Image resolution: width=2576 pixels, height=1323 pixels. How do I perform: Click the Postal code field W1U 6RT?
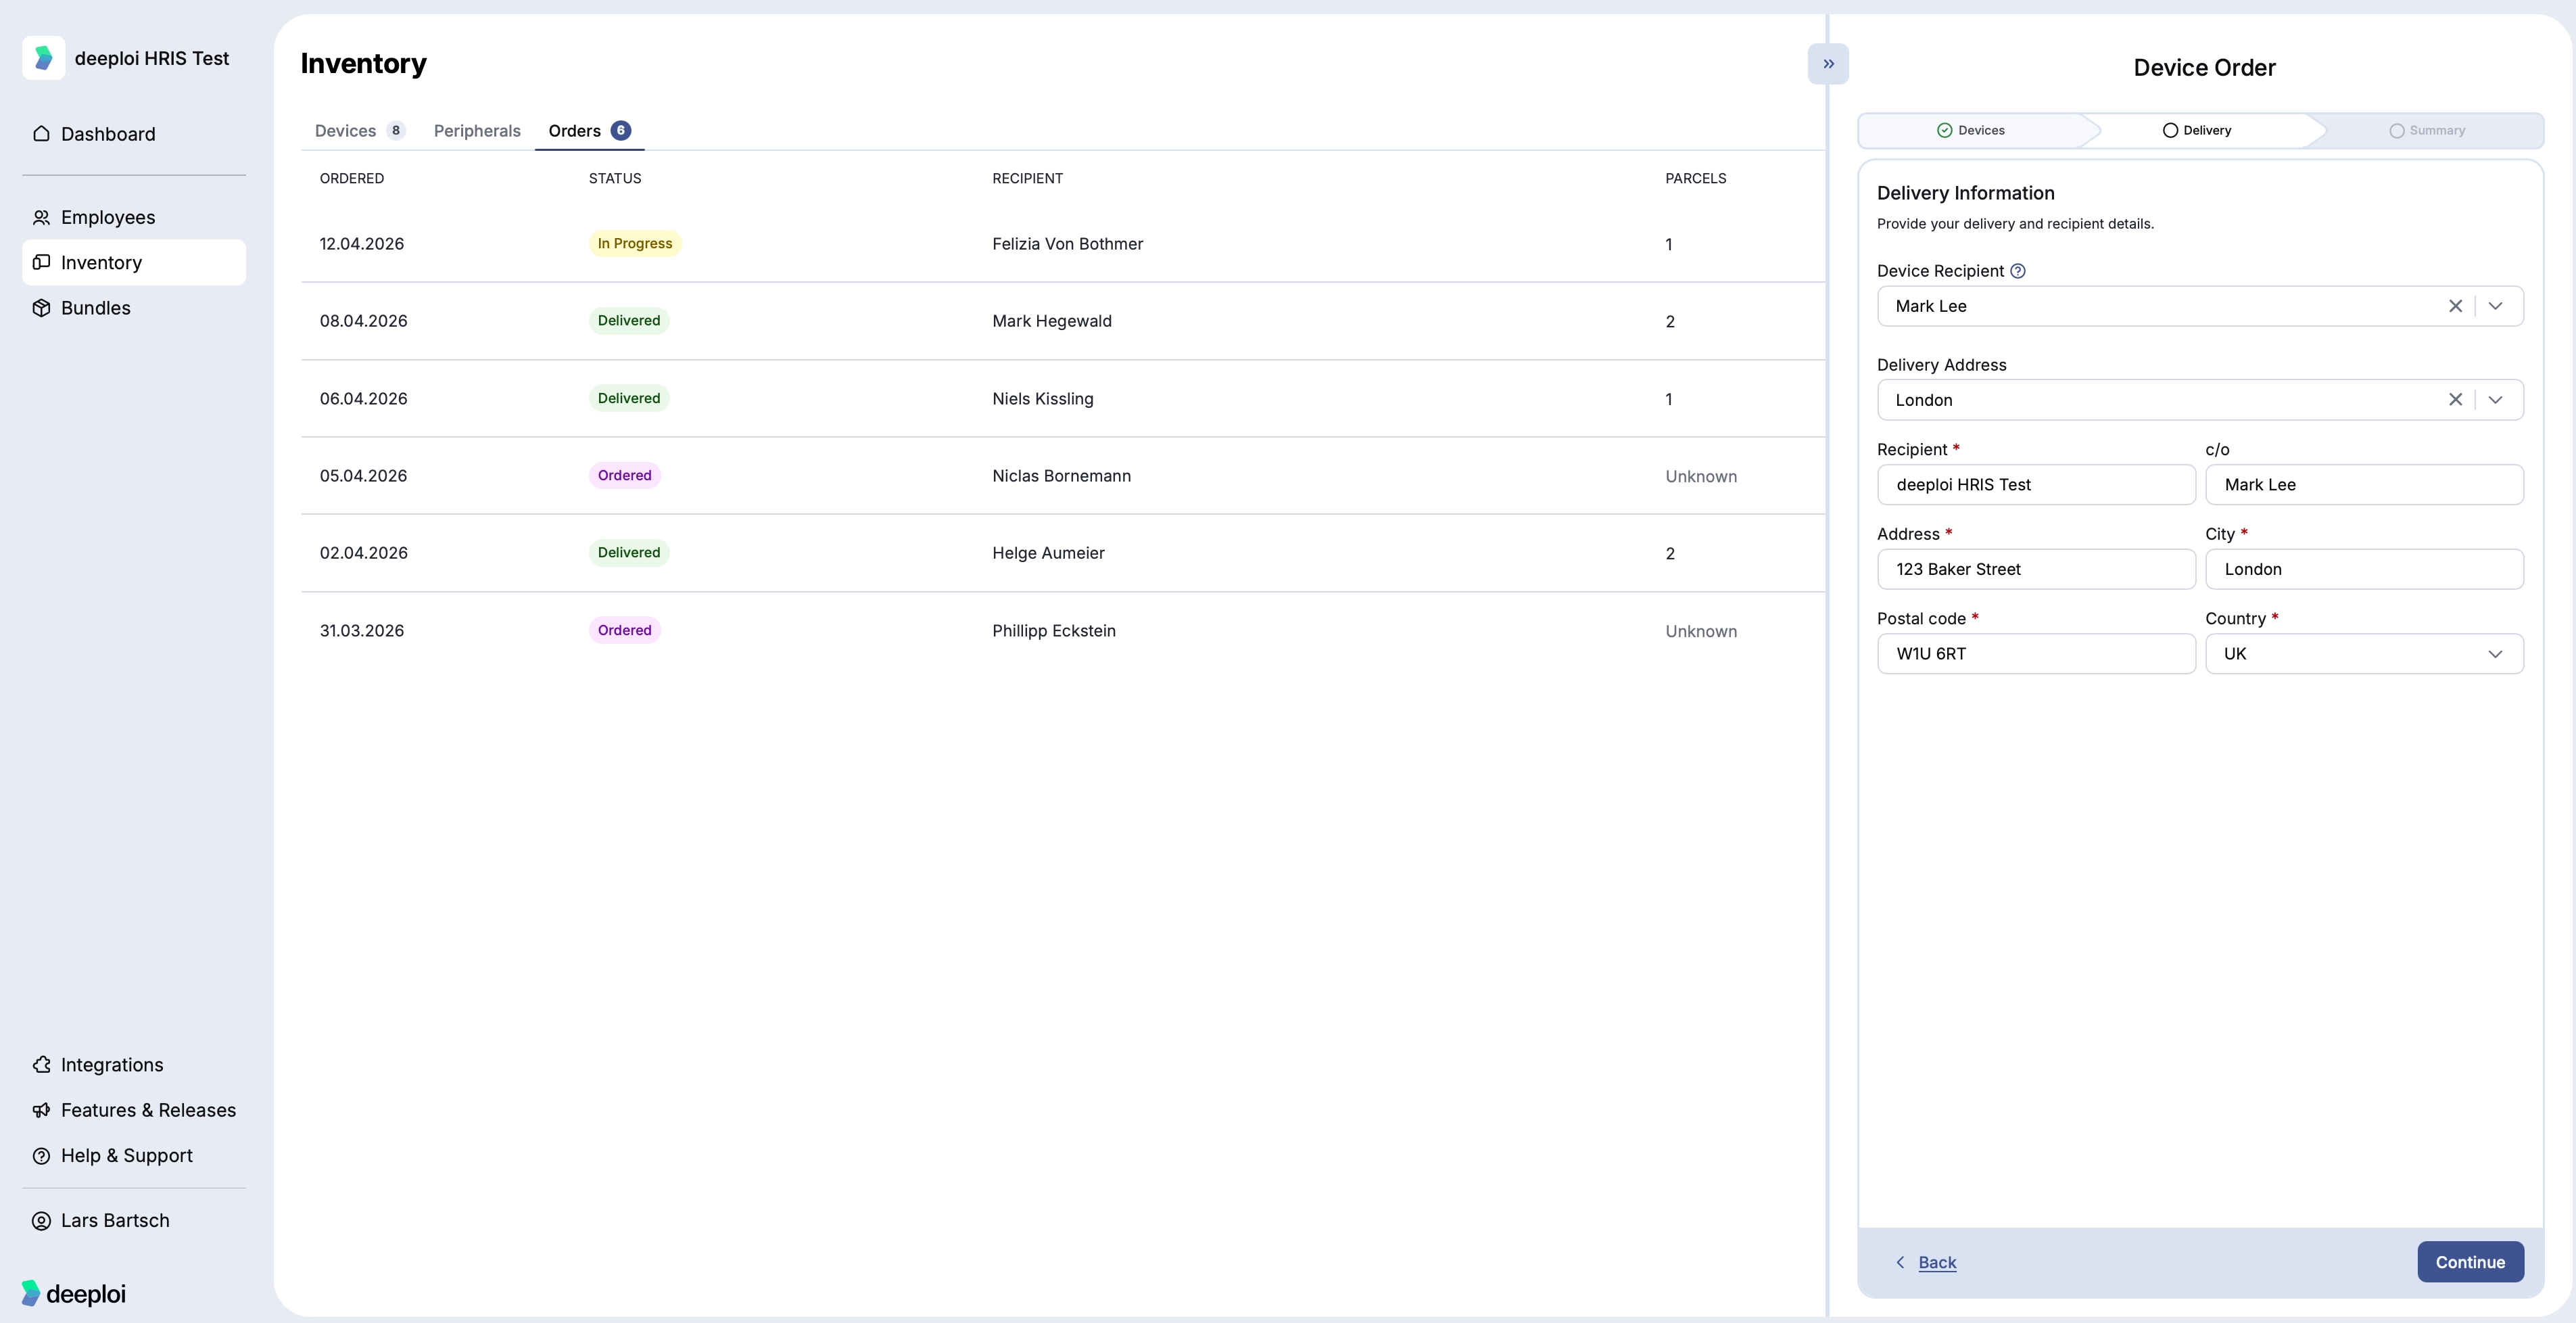tap(2036, 653)
